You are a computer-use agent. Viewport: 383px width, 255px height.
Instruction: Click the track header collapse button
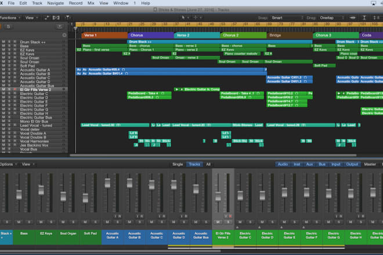(60, 26)
